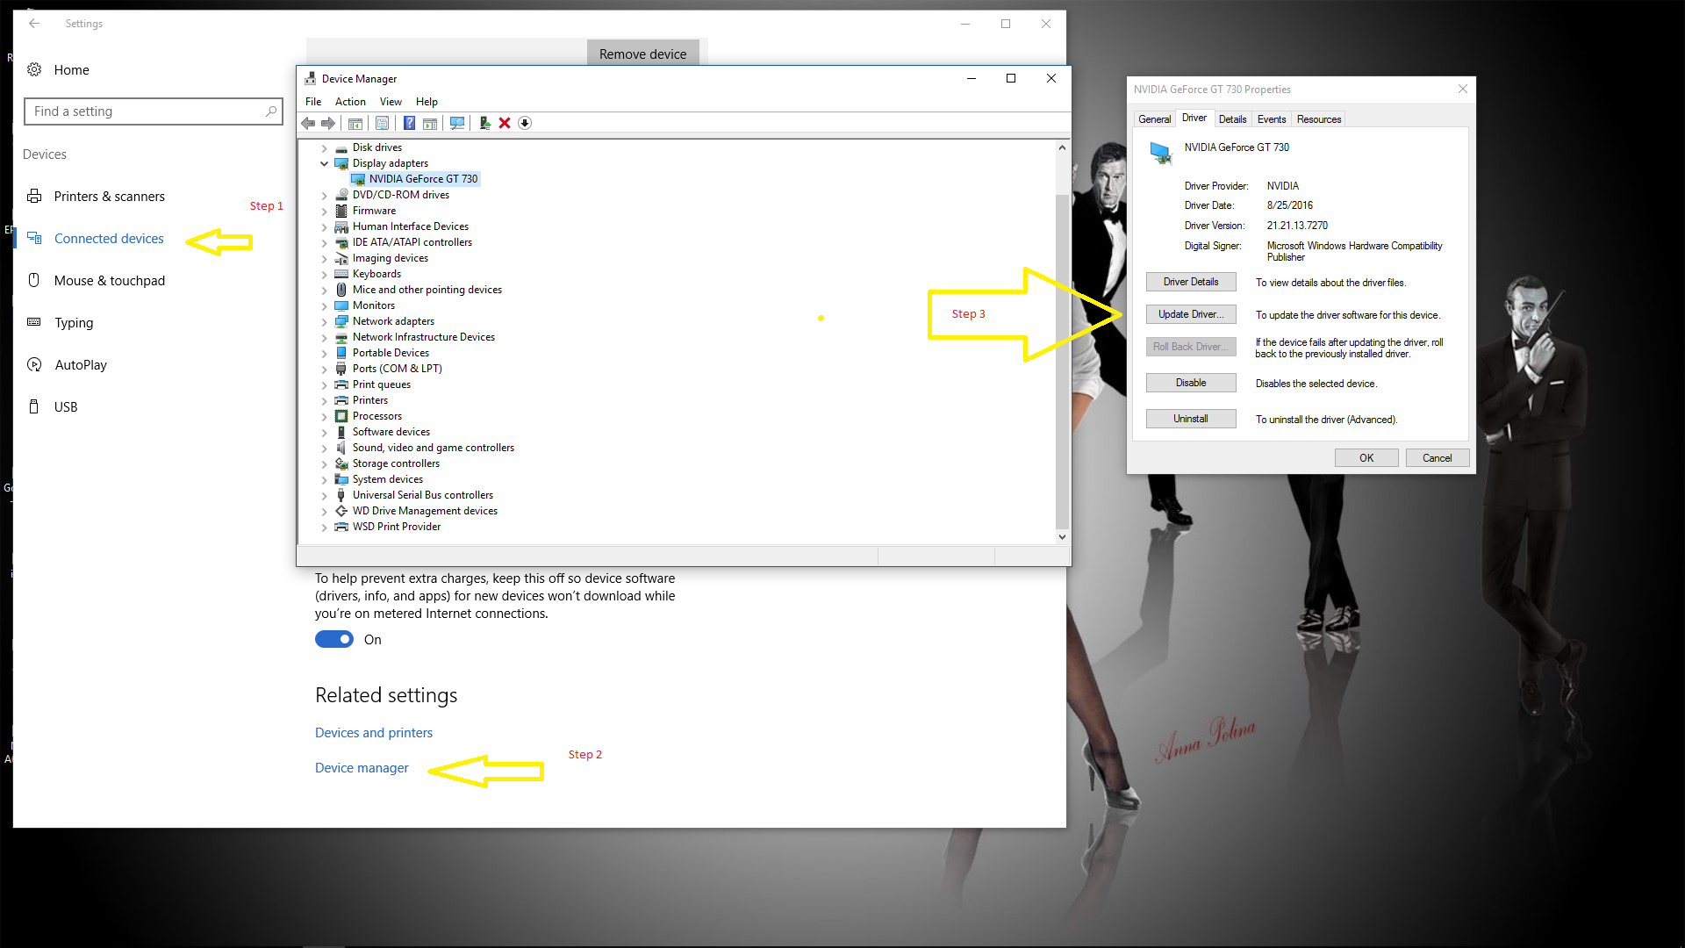Click the Processors category icon
This screenshot has height=948, width=1685.
click(341, 416)
